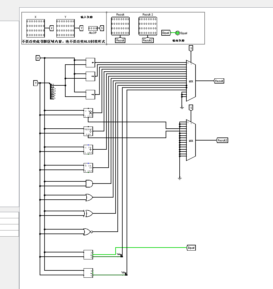Image resolution: width=273 pixels, height=289 pixels.
Task: Click the Result2 tunnel right of lower multiplexer
Action: (222, 140)
